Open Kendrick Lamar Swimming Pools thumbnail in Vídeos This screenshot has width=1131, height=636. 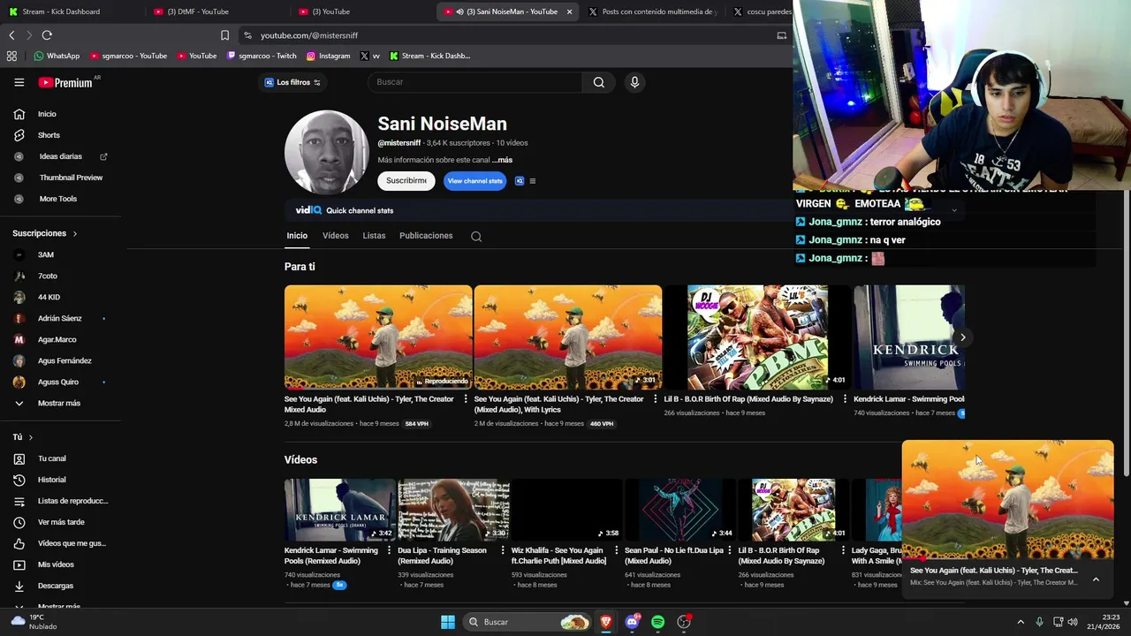tap(339, 510)
